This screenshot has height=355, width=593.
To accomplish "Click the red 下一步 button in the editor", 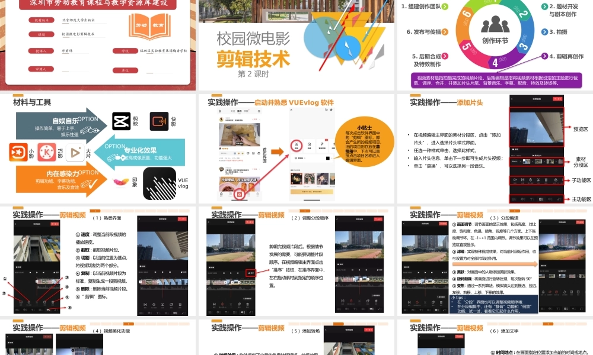I will coord(558,99).
